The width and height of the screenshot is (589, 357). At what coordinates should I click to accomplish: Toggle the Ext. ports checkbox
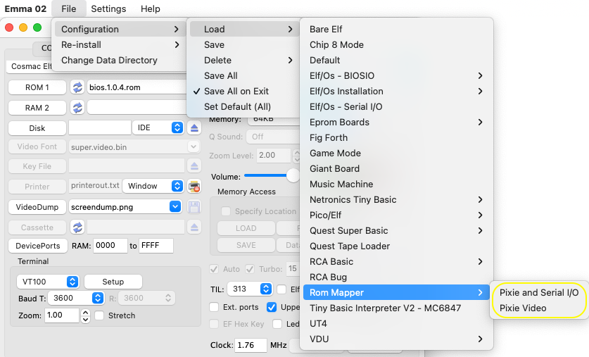[214, 307]
